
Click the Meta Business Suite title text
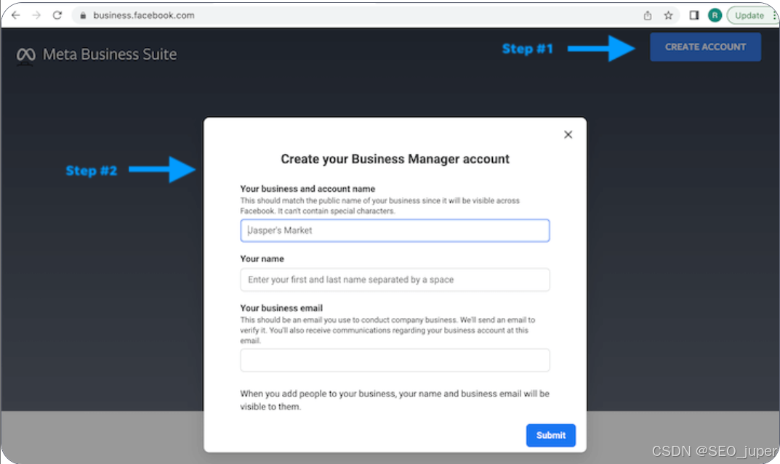click(x=110, y=55)
